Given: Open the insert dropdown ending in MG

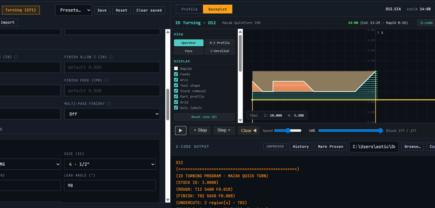Looking at the screenshot, I should pos(30,164).
